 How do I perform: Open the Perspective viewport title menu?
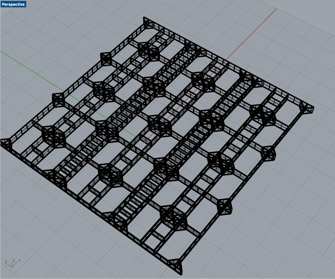point(13,4)
